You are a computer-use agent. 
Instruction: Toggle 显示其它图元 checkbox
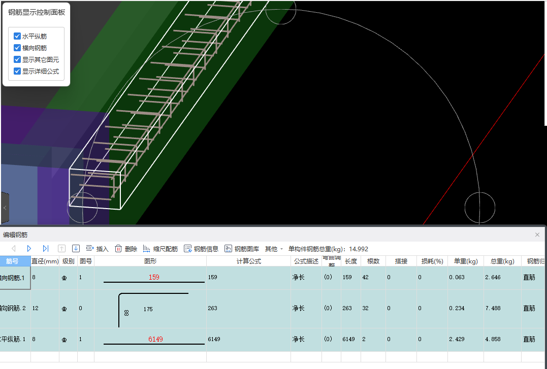(17, 59)
